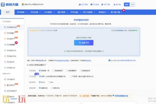Choose doc output format radio
Screen dimensions: 156x104
click(49, 82)
